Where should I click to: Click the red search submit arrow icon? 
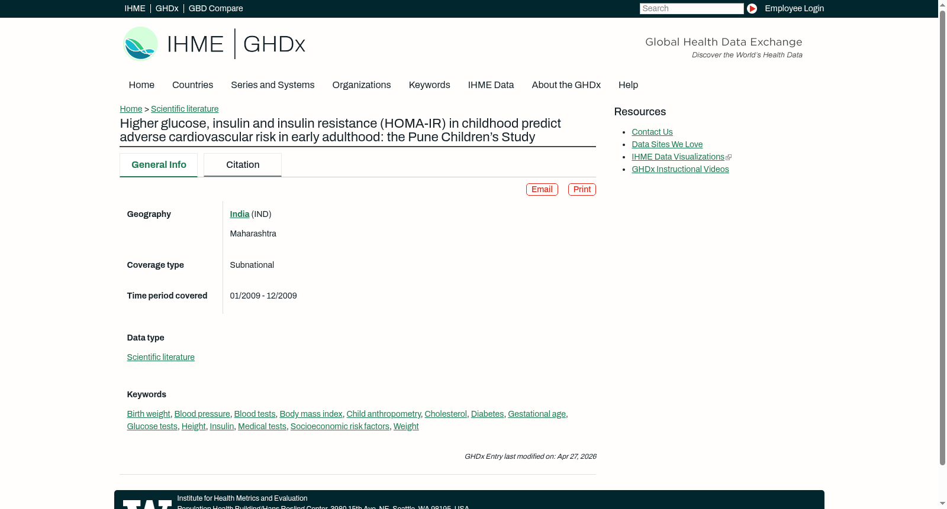coord(752,8)
